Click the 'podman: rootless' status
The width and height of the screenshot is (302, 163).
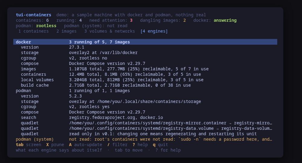click(x=36, y=26)
